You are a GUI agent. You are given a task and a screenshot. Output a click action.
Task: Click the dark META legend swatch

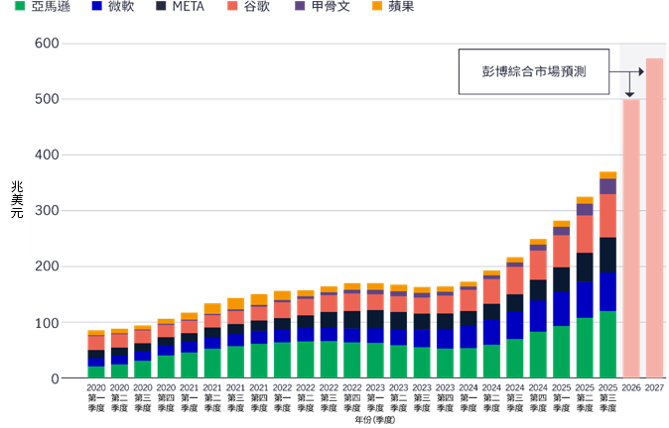point(161,7)
